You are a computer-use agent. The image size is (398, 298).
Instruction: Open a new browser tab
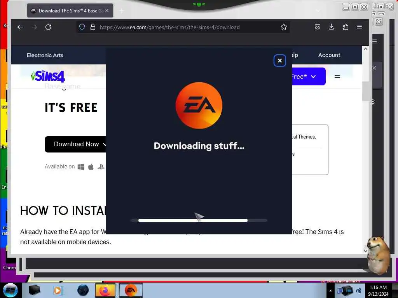(122, 10)
